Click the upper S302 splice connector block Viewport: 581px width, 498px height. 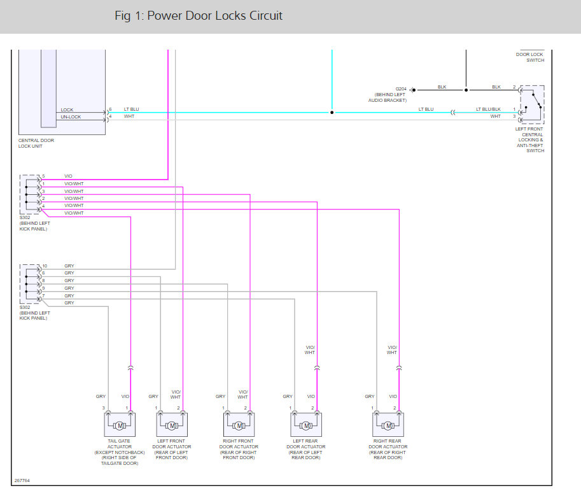[x=31, y=195]
